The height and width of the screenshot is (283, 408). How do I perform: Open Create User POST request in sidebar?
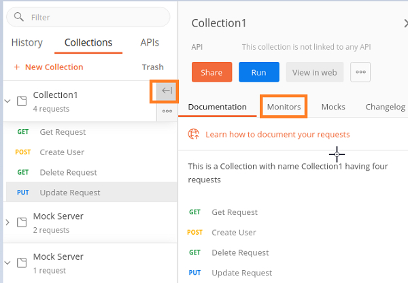point(62,152)
